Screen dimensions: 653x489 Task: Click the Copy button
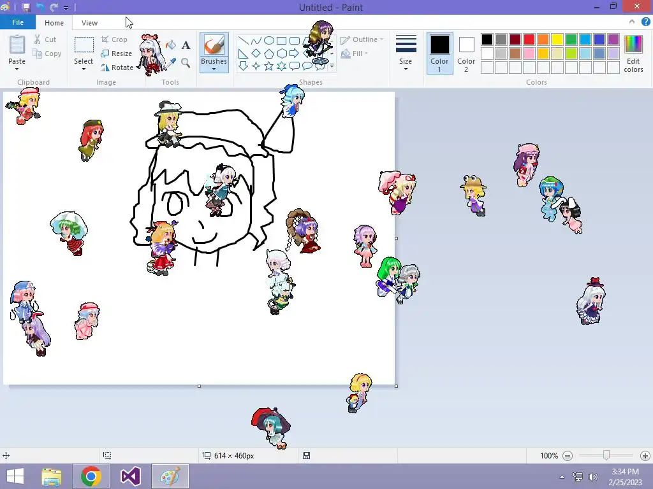[47, 53]
